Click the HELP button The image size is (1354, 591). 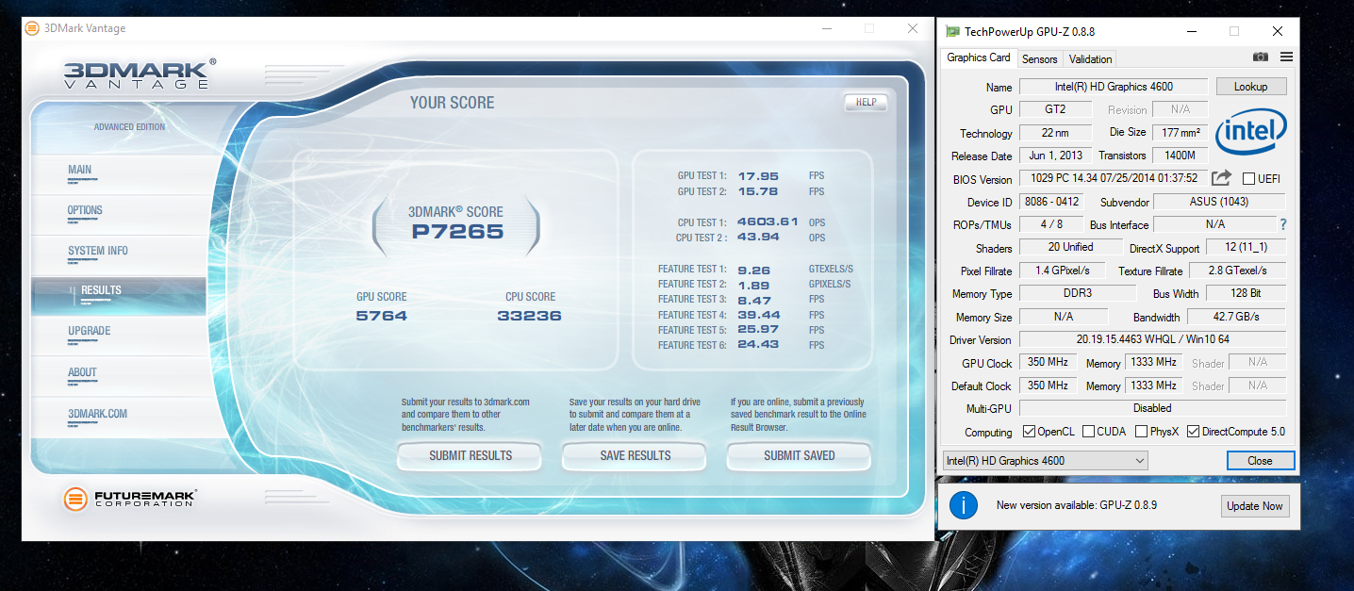click(x=866, y=103)
